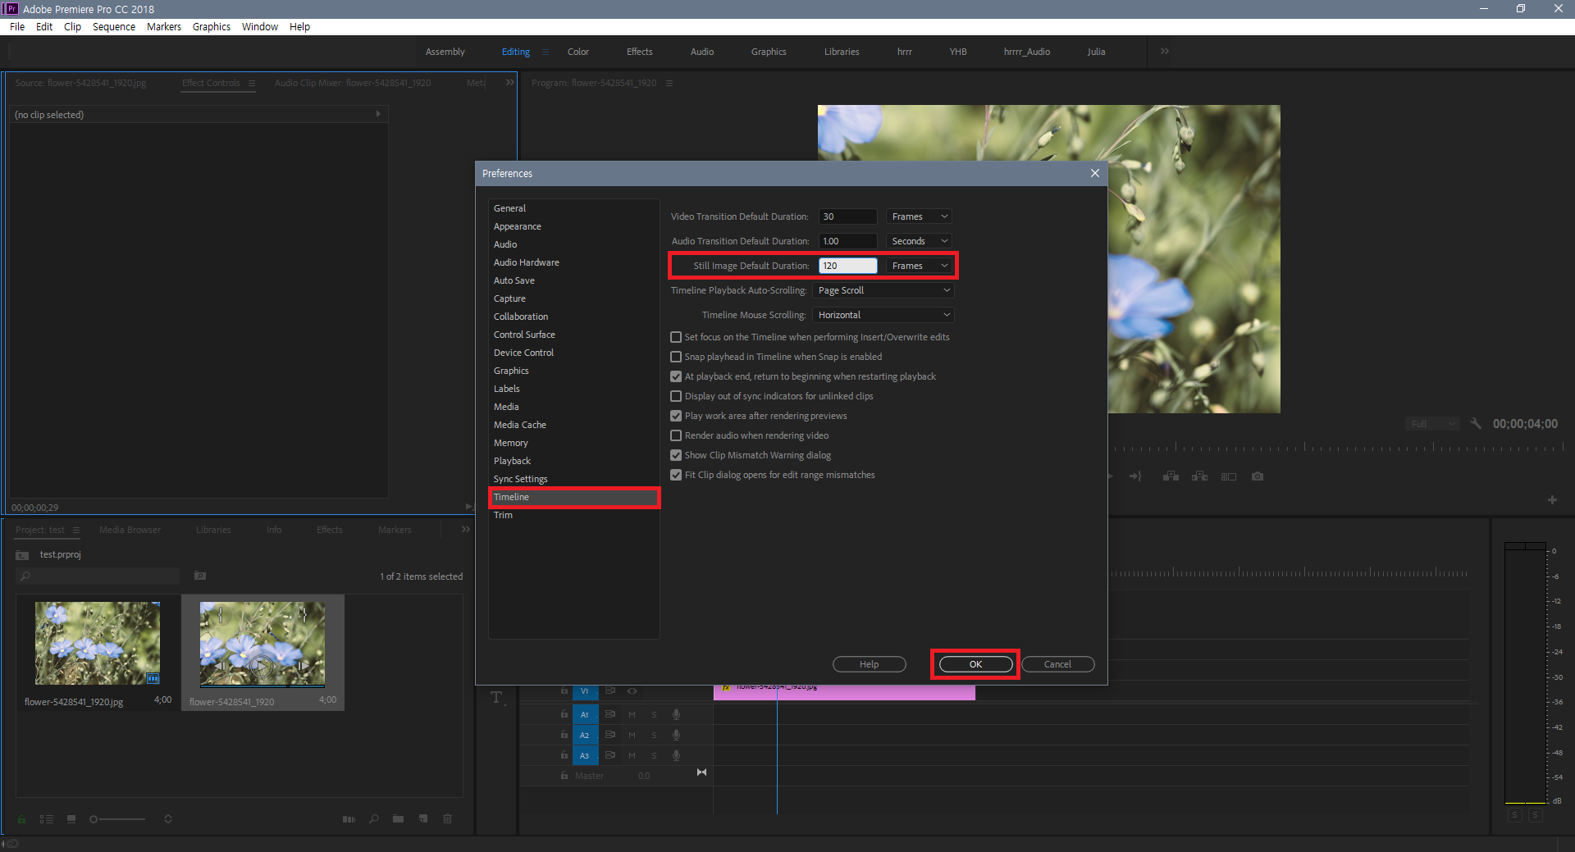Click Export Frame camera icon

(1258, 476)
